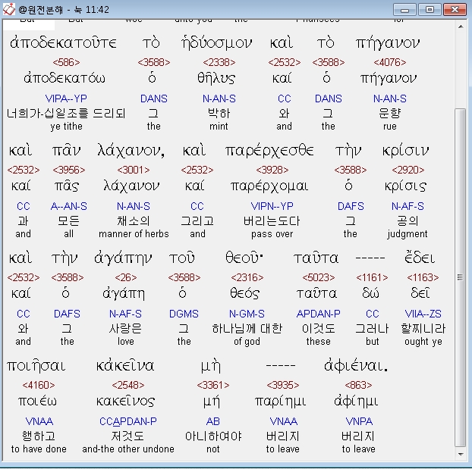Viewport: 472px width, 469px height.
Task: Click Greek word θεοῦ·
Action: tap(244, 258)
